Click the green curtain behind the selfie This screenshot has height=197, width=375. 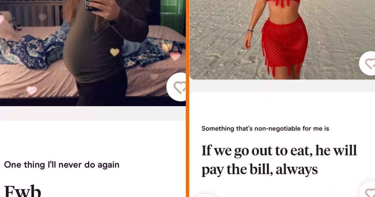tap(172, 13)
